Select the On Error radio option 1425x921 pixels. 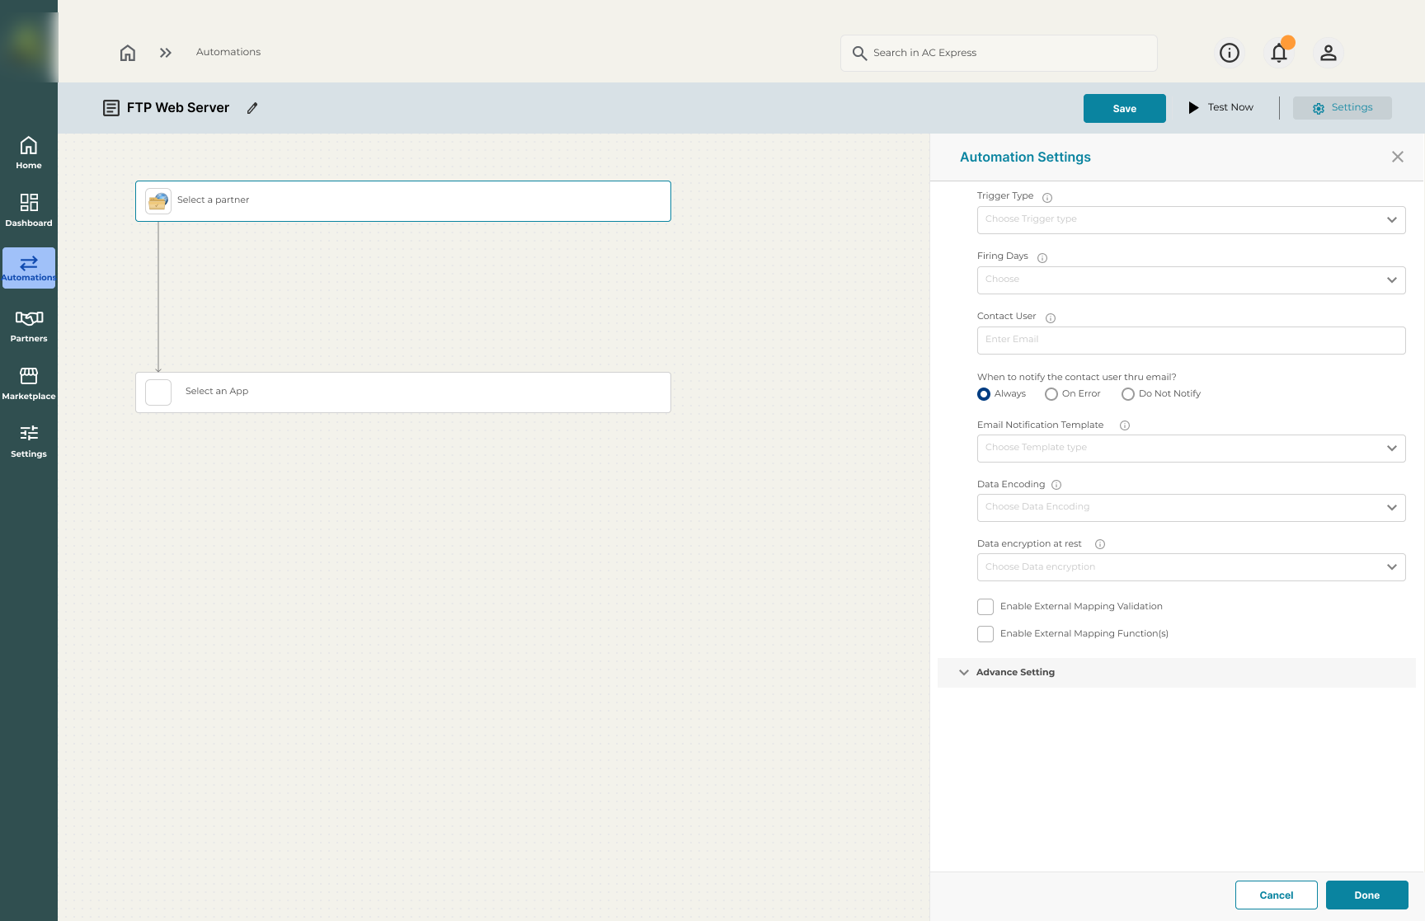1051,394
